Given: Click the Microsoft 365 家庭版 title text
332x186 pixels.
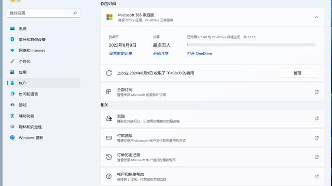Looking at the screenshot, I should [x=136, y=15].
